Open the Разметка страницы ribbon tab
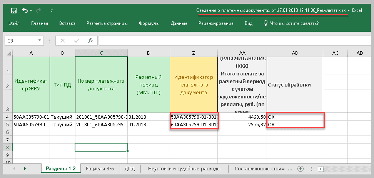The width and height of the screenshot is (374, 178). pos(107,23)
